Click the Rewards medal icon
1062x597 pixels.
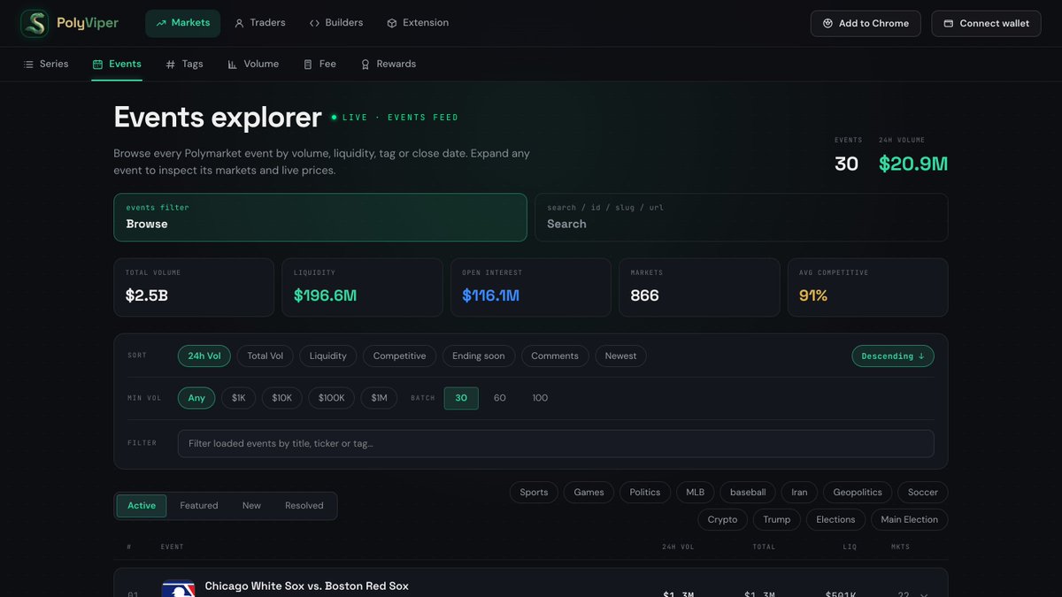(x=366, y=65)
